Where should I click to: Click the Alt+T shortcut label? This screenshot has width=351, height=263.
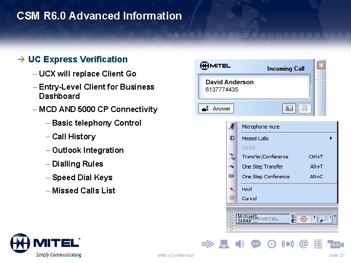tap(316, 167)
